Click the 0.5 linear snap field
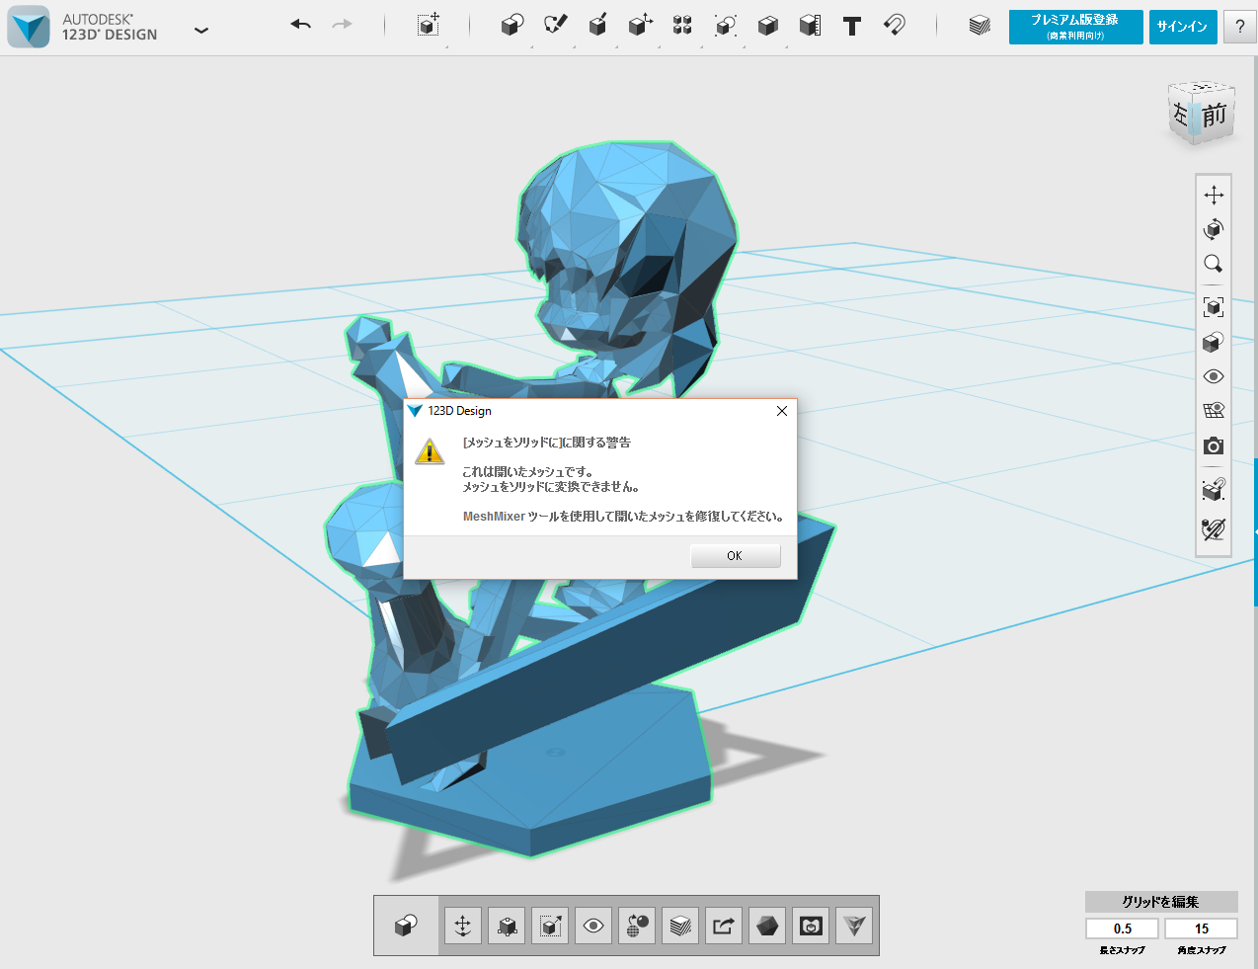 [1123, 929]
